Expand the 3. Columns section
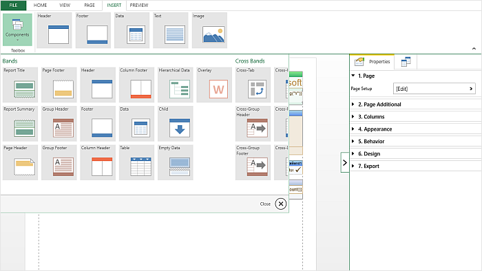This screenshot has width=482, height=271. 353,117
